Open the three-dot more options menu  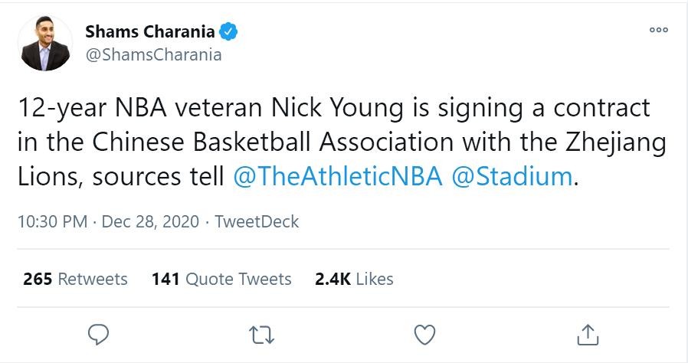coord(658,30)
